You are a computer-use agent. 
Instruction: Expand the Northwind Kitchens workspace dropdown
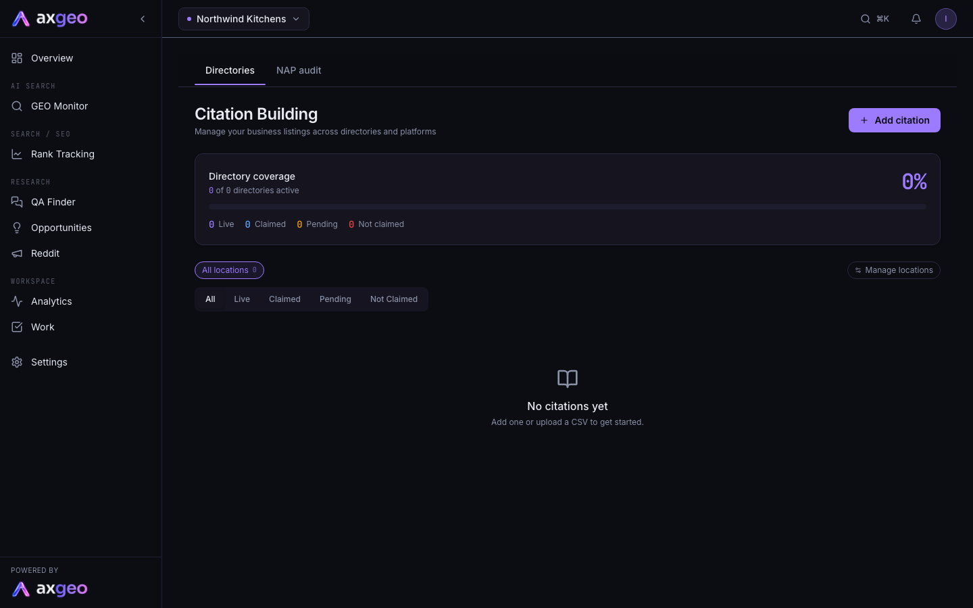coord(244,19)
